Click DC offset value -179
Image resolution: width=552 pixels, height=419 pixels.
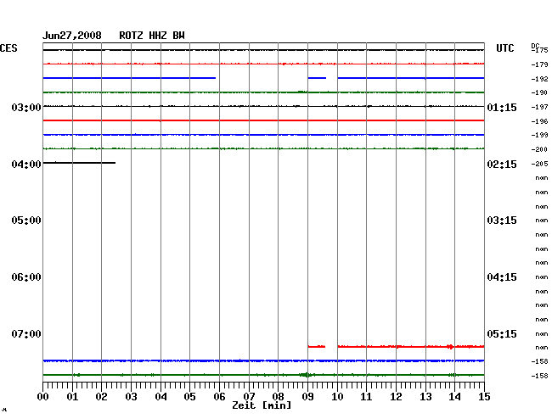coord(539,64)
